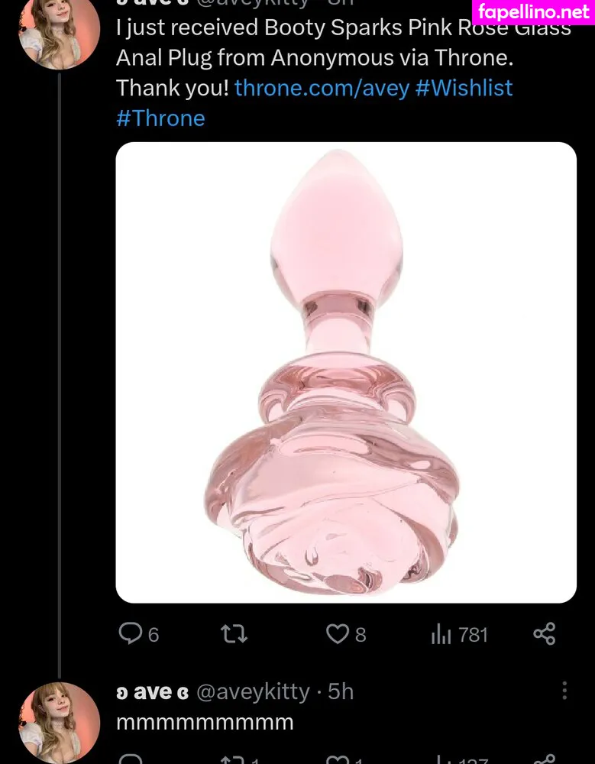Open the 'mmmmmmmmm' reply post
This screenshot has width=595, height=764.
point(205,722)
